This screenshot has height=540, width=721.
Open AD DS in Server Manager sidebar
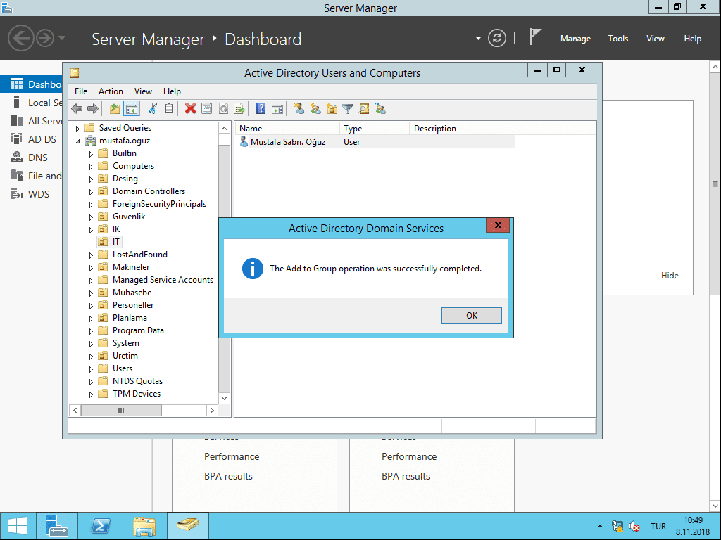[x=42, y=139]
